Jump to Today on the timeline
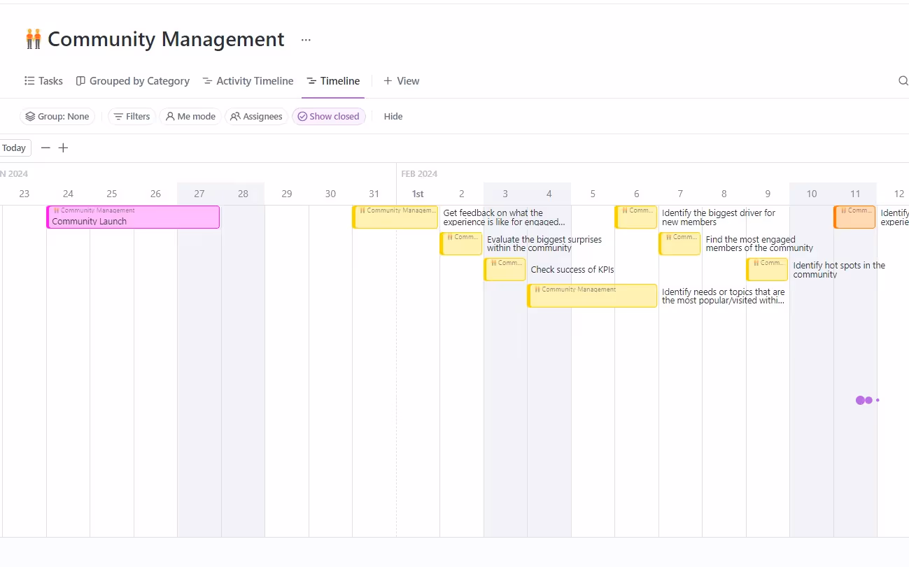 pyautogui.click(x=14, y=148)
